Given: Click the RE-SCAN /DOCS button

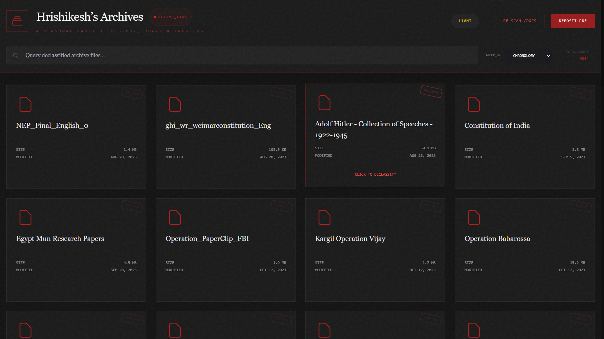Looking at the screenshot, I should [x=520, y=21].
